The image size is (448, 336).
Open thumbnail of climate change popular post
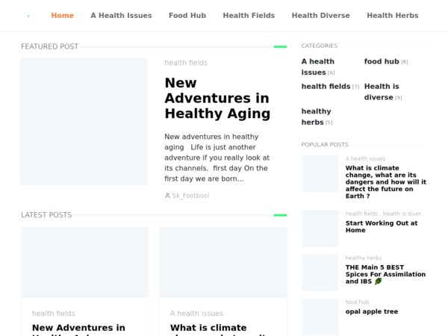pyautogui.click(x=320, y=173)
